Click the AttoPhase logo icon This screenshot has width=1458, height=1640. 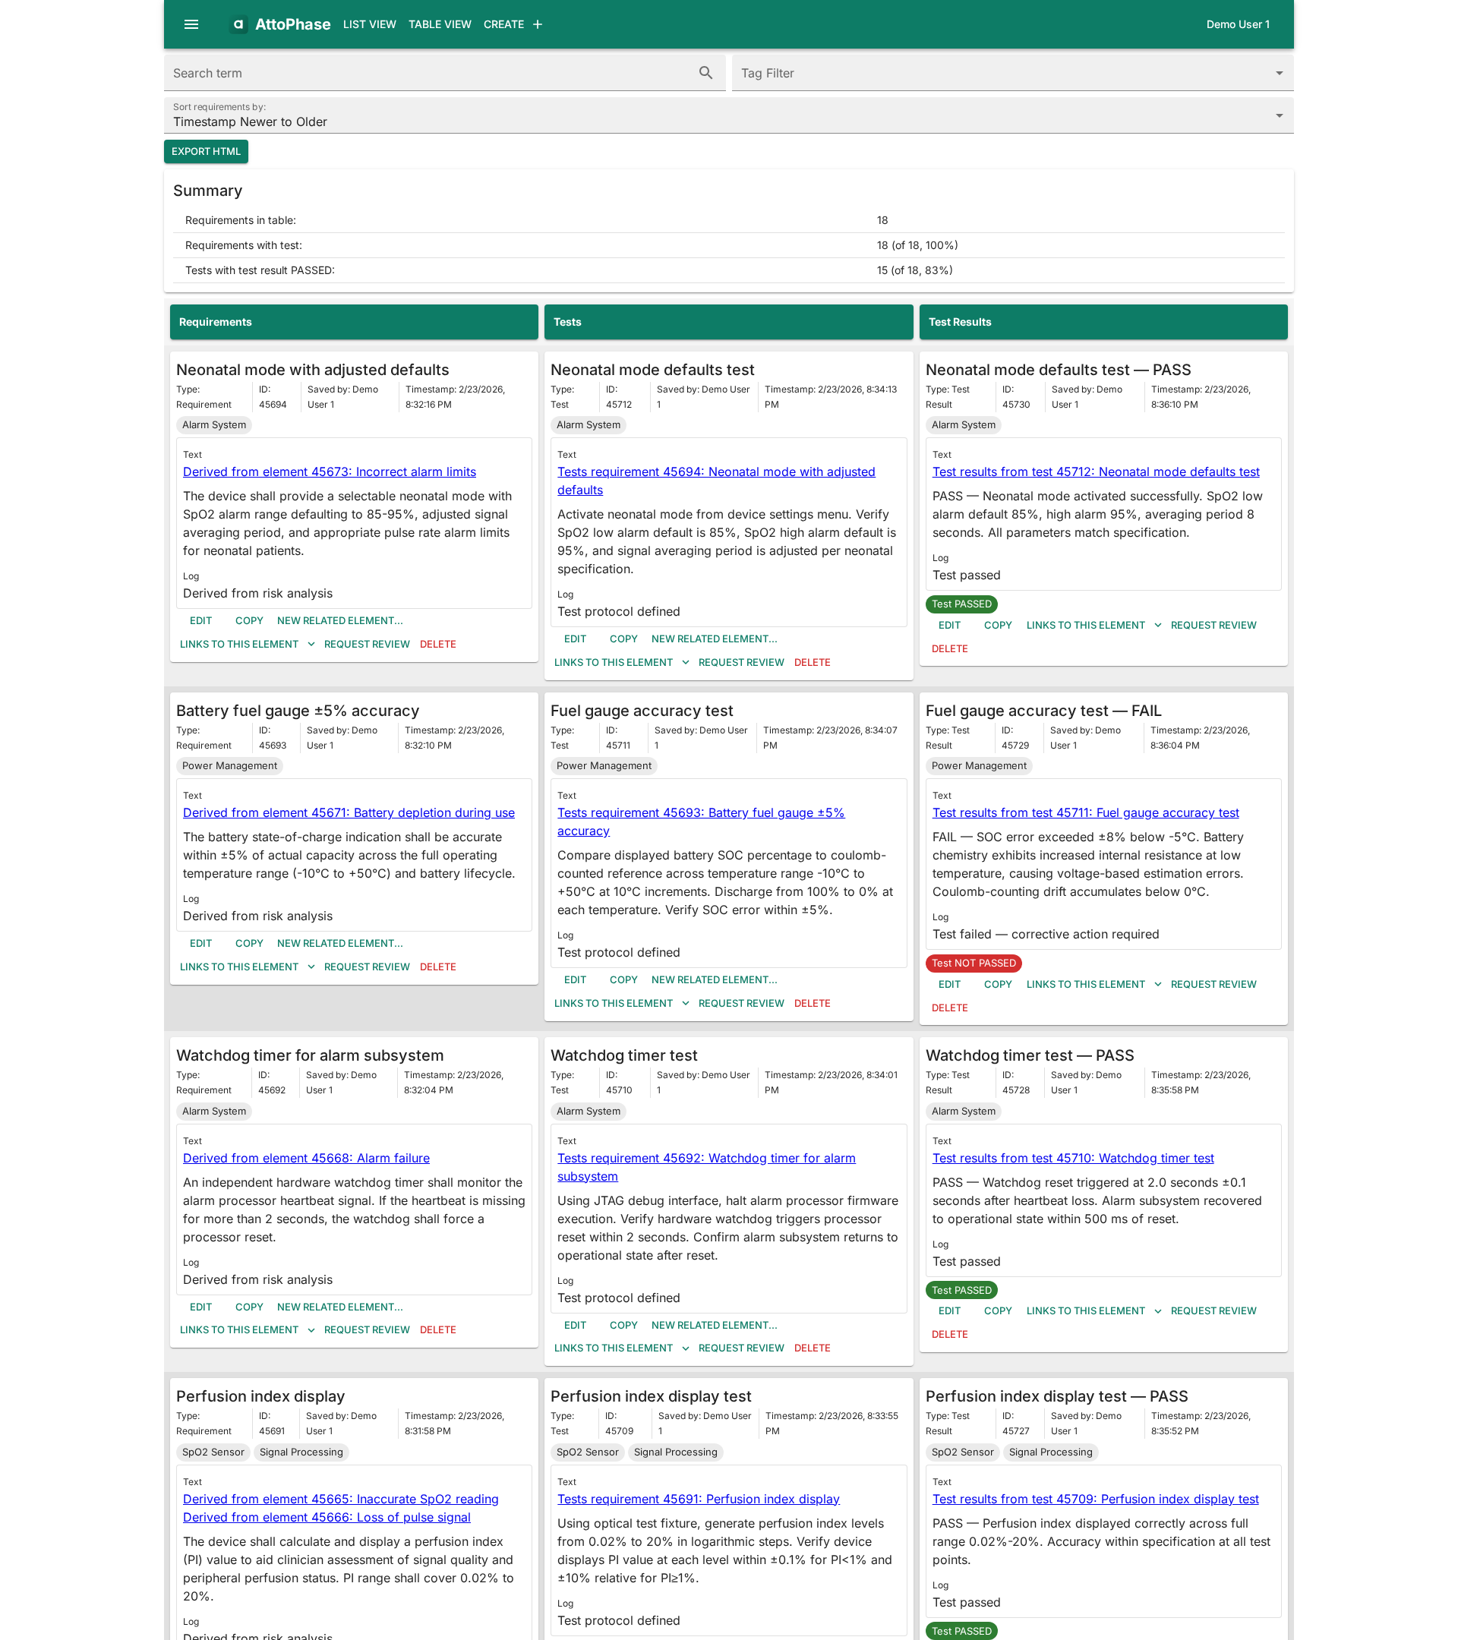[238, 24]
